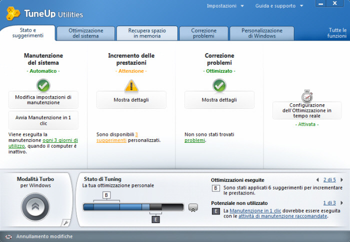Expand tuning status chevron button beside bar
The width and height of the screenshot is (350, 242).
click(193, 207)
